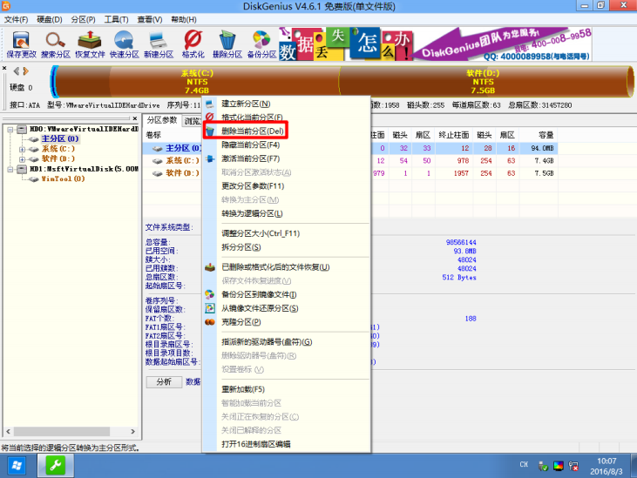
Task: Click the 保存更改 save changes toolbar icon
Action: (21, 44)
